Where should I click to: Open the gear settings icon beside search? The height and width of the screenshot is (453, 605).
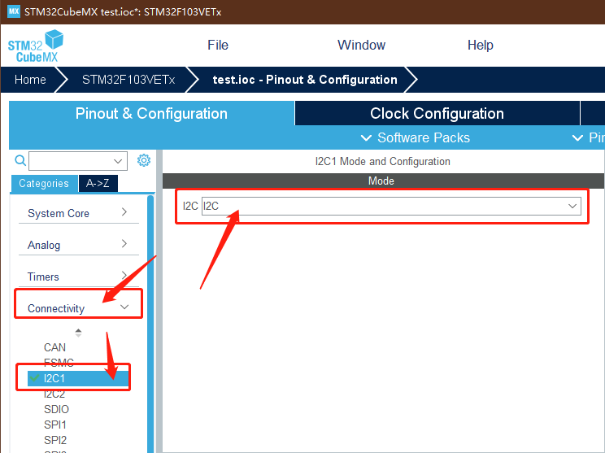pyautogui.click(x=144, y=160)
